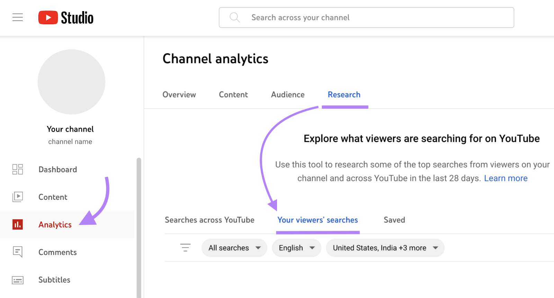The image size is (554, 298).
Task: Open the hamburger navigation menu
Action: point(18,17)
